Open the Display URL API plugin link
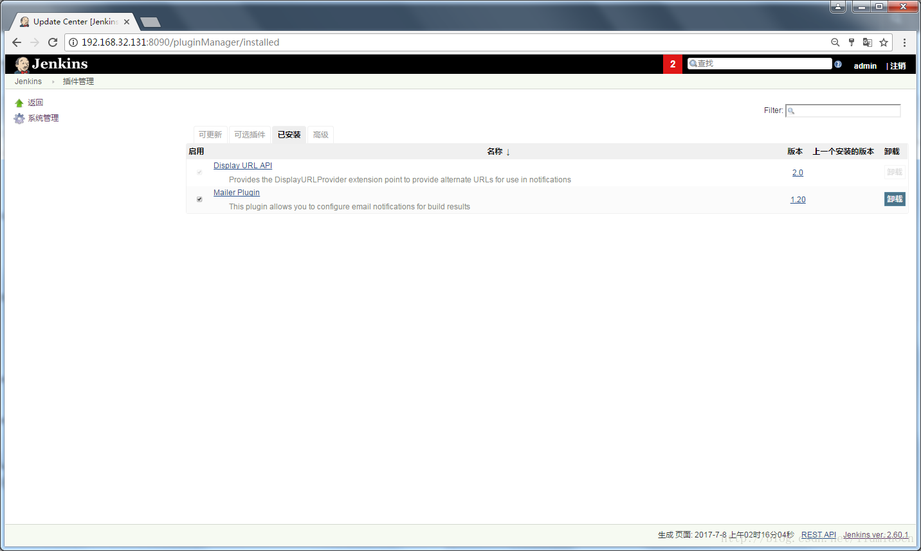 242,166
